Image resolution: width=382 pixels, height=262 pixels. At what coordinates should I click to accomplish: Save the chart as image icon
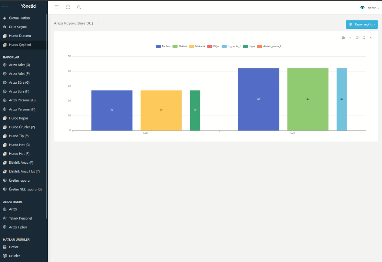[343, 38]
